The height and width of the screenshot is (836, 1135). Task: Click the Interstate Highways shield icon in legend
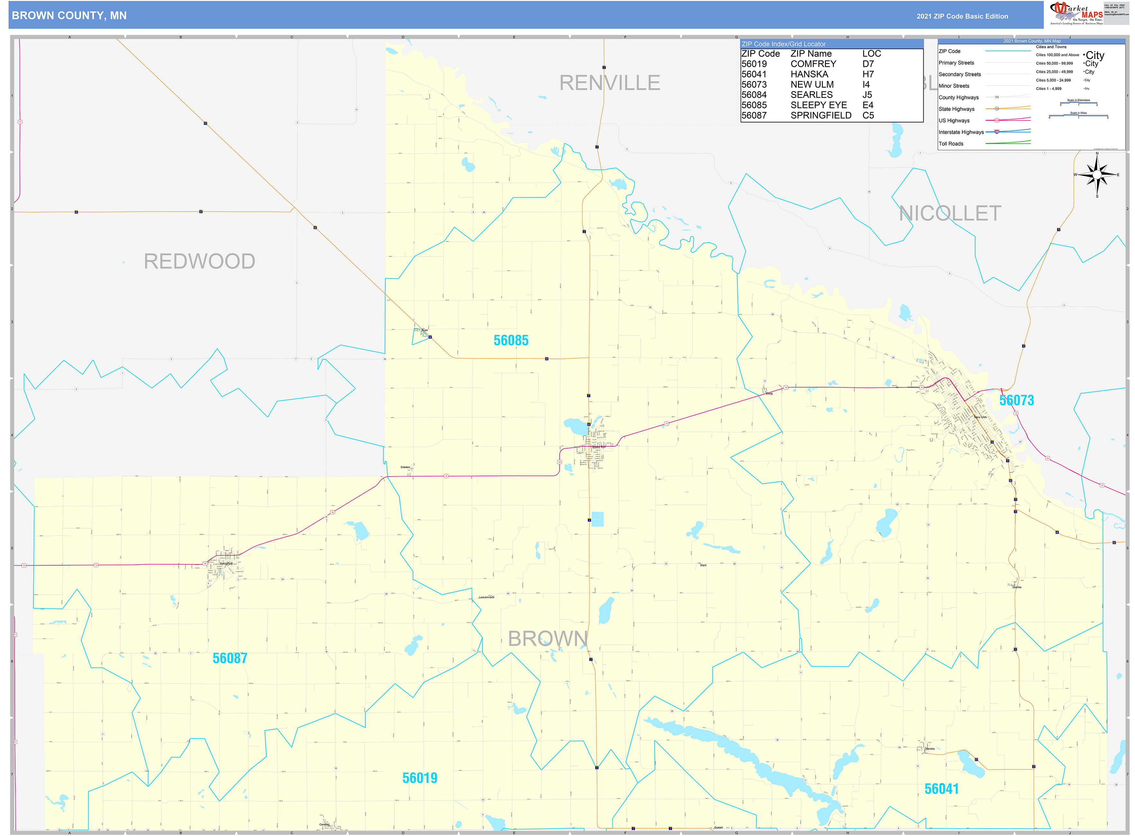(x=997, y=132)
